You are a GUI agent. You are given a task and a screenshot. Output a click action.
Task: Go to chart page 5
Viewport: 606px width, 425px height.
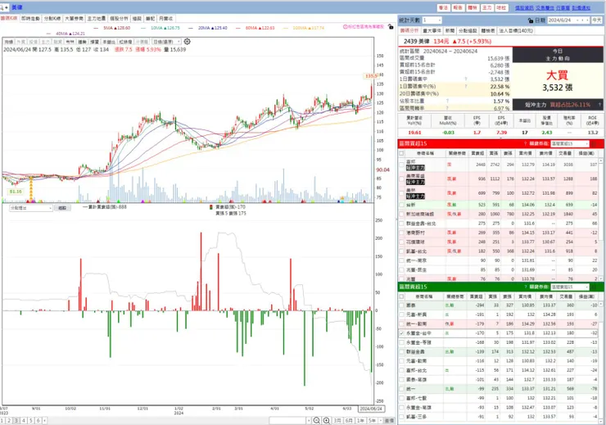(30, 420)
